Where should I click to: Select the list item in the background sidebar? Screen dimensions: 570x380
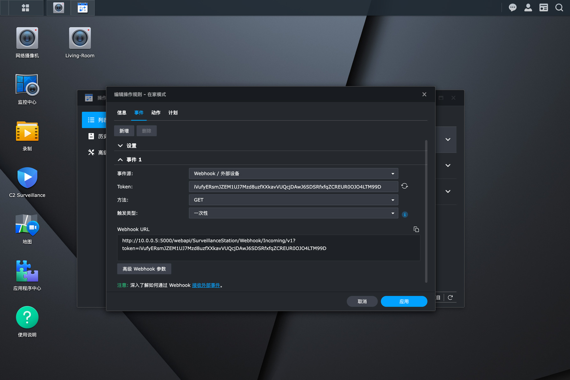point(94,120)
